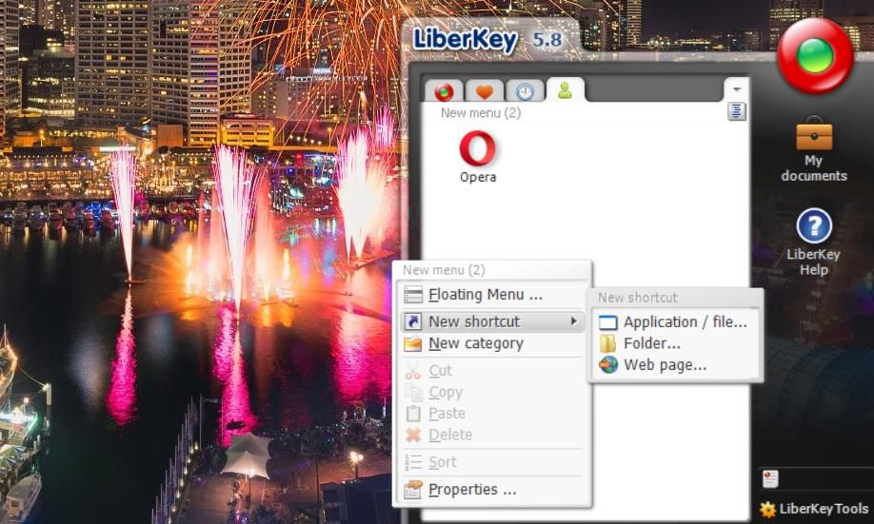The image size is (874, 524).
Task: Expand the New shortcut submenu arrow
Action: (574, 321)
